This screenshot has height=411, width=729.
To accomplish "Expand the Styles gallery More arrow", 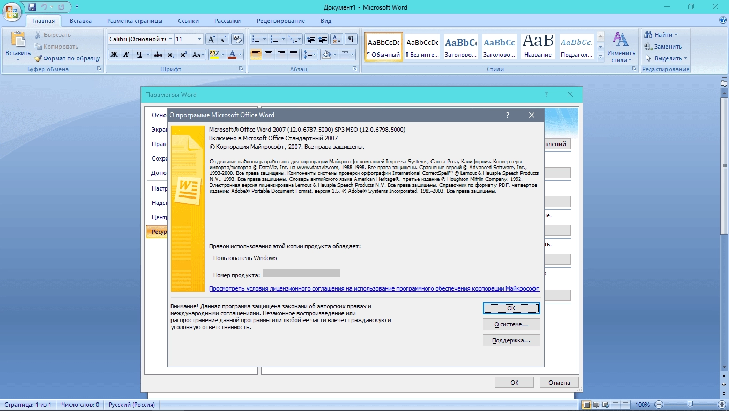I will click(x=601, y=56).
